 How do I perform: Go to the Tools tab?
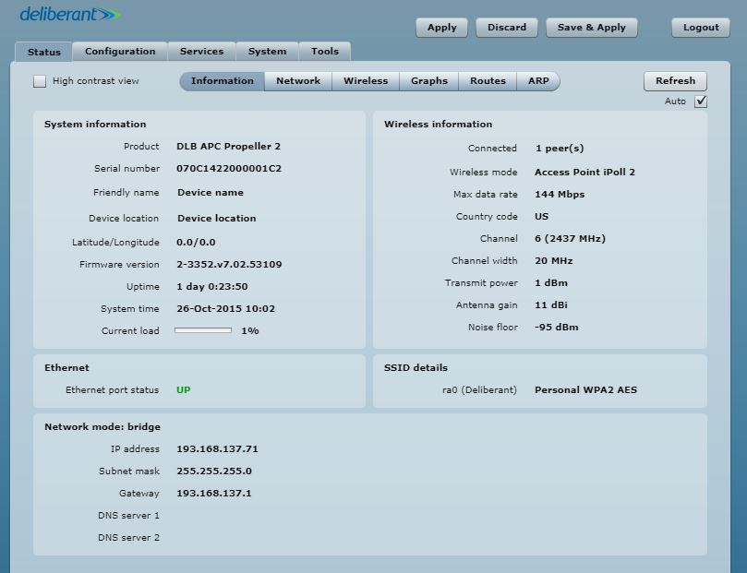pyautogui.click(x=324, y=52)
